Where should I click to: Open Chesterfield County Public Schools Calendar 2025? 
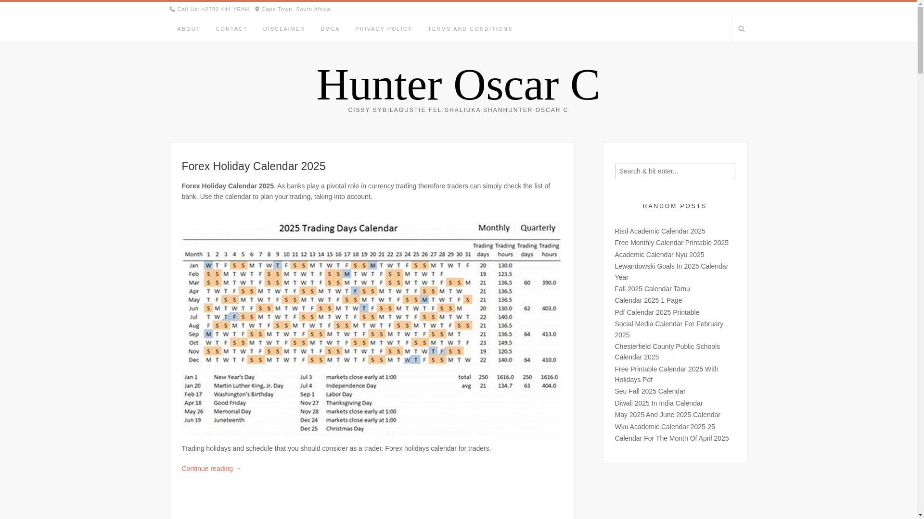click(667, 352)
